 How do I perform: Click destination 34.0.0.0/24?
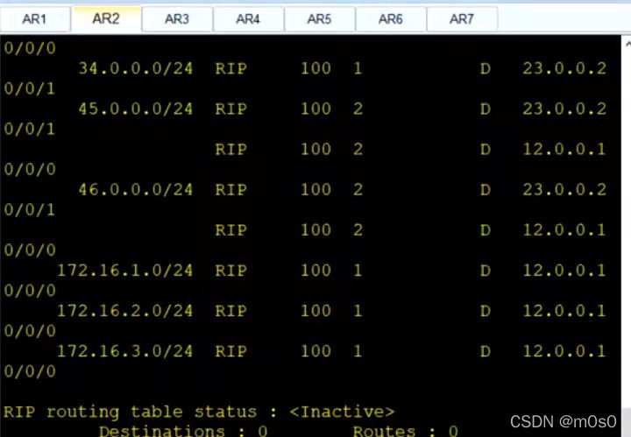(136, 68)
